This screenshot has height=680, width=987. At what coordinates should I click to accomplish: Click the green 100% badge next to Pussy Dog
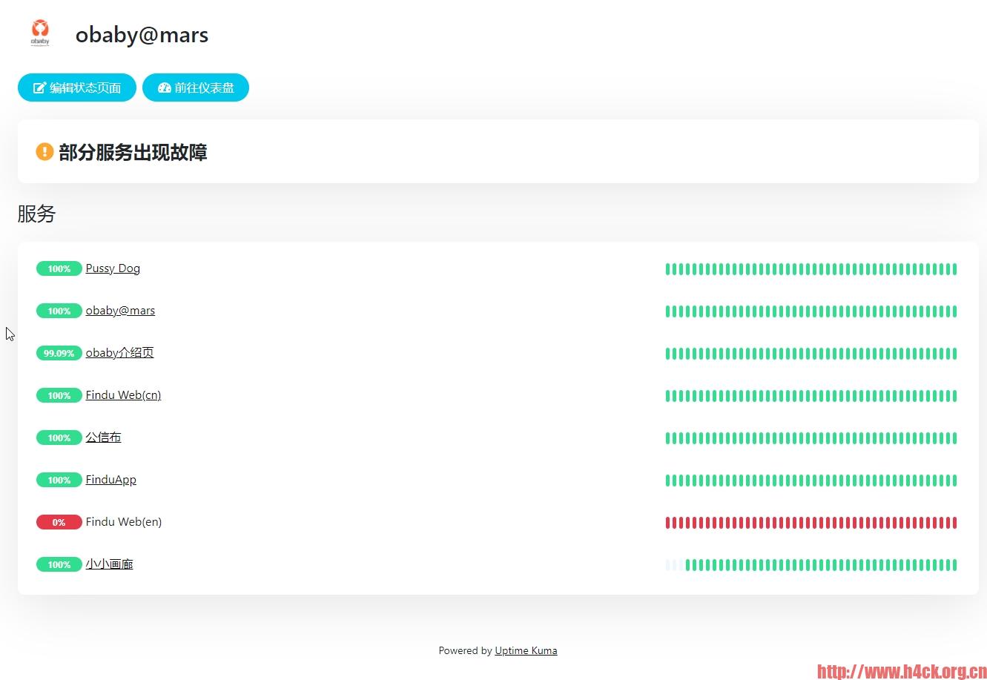(59, 268)
